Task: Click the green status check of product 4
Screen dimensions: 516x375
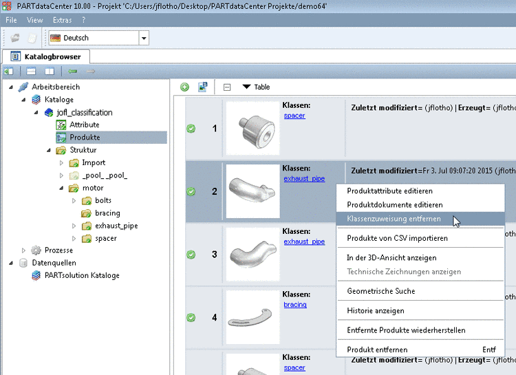Action: pos(191,317)
